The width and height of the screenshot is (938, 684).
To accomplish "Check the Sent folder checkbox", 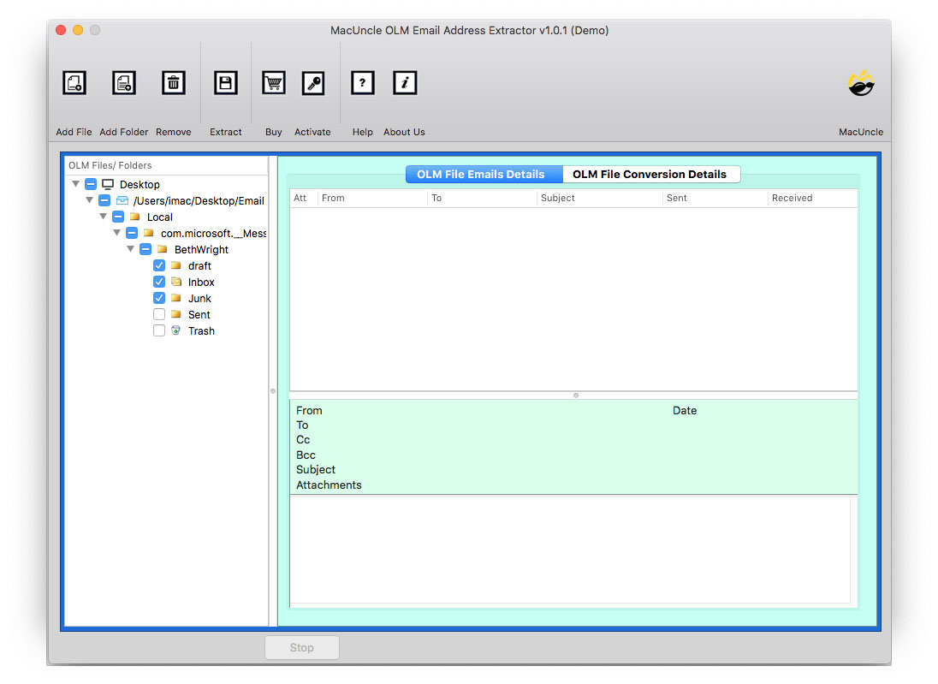I will coord(159,314).
